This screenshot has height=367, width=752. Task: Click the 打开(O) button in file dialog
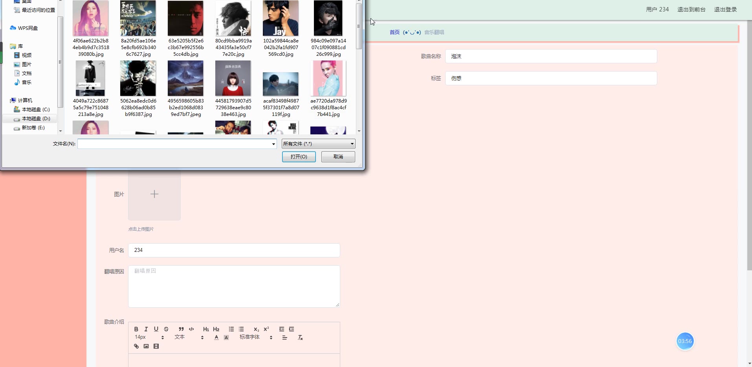299,157
